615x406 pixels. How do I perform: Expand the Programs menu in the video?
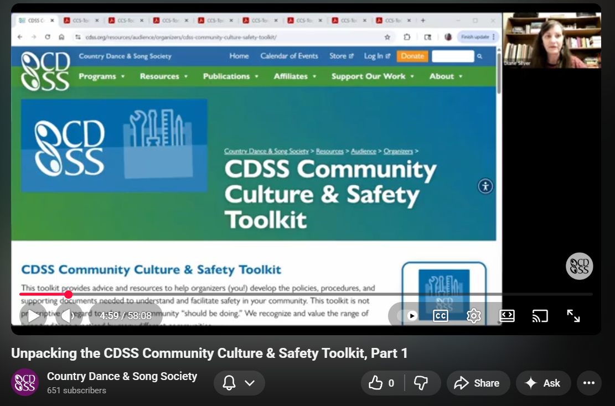101,76
